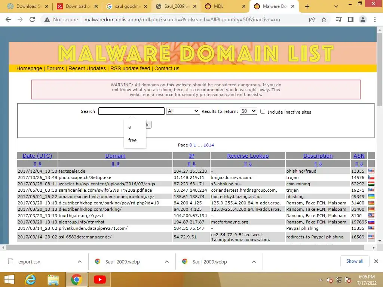
Task: Open the Chrome profile avatar
Action: pos(363,19)
